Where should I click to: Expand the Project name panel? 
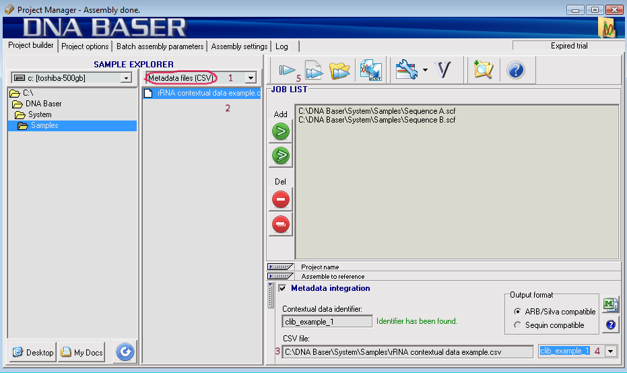click(x=280, y=267)
